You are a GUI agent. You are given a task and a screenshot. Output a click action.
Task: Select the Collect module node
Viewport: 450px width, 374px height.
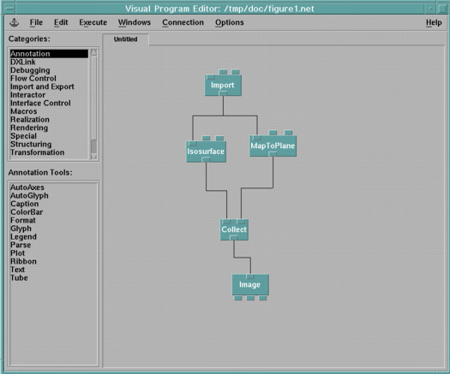click(234, 229)
